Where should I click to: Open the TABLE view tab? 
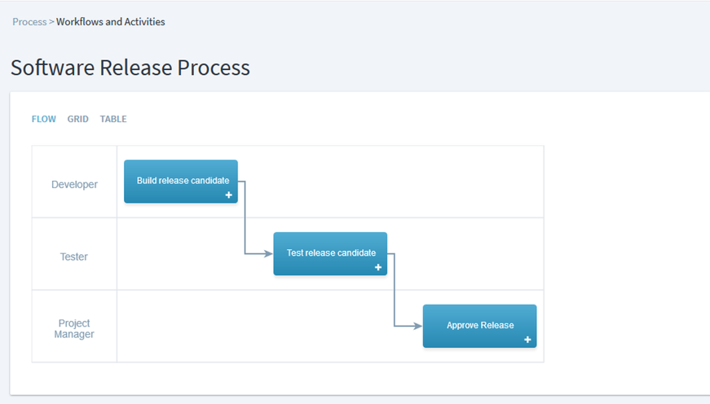point(113,119)
